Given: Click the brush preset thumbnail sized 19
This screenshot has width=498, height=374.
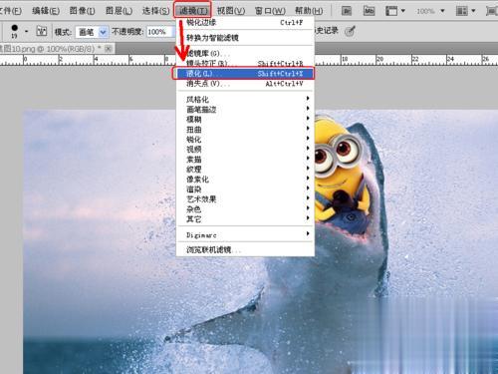Looking at the screenshot, I should pyautogui.click(x=14, y=31).
